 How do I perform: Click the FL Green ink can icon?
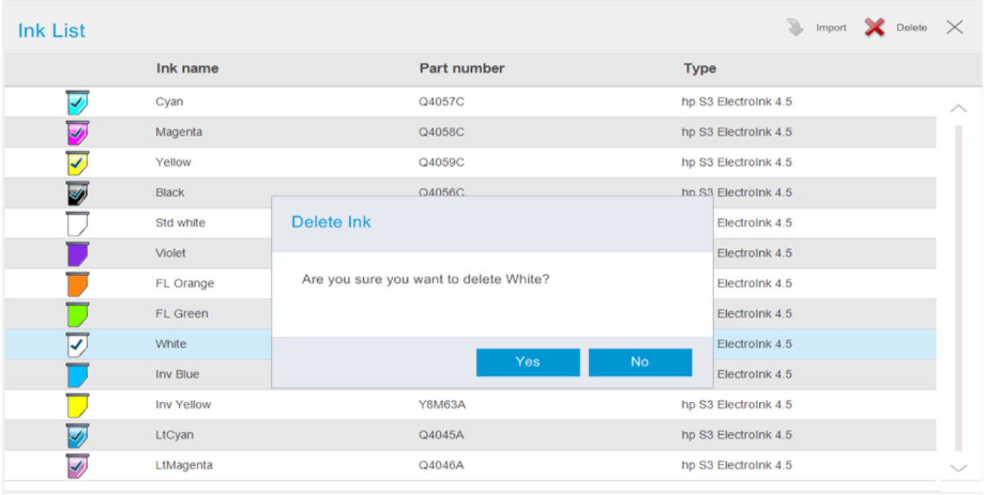78,315
